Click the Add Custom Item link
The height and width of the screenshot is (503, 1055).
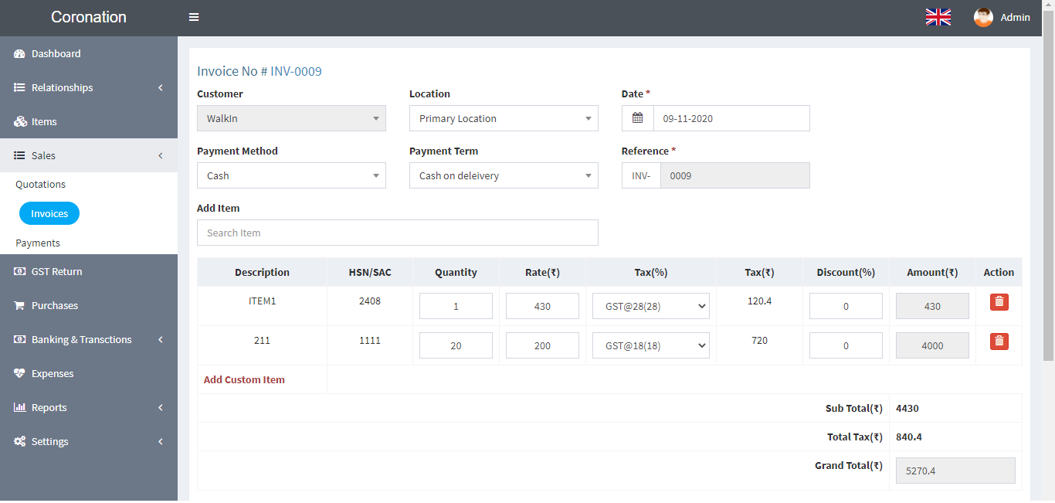click(244, 379)
